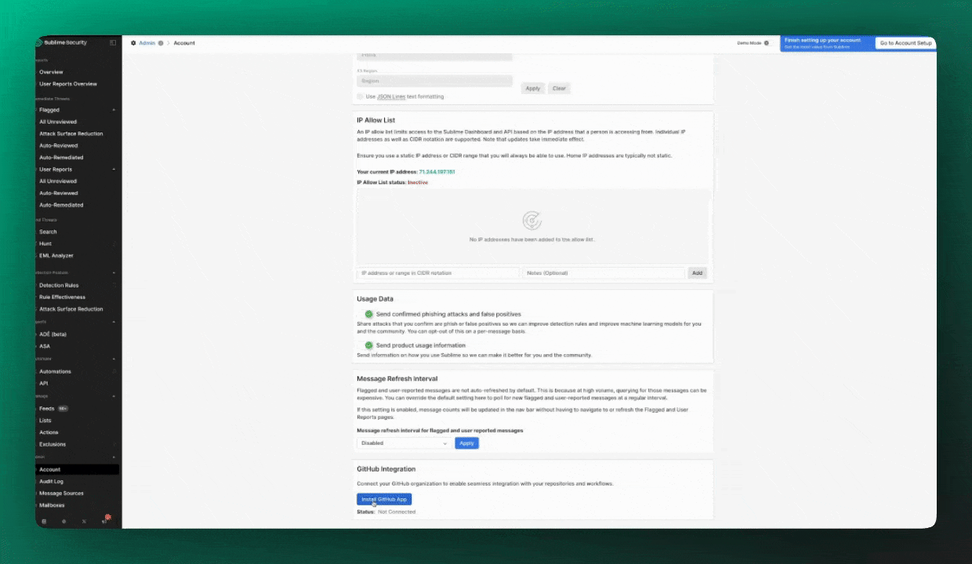Click Install GitHub App button
The width and height of the screenshot is (972, 564).
384,499
